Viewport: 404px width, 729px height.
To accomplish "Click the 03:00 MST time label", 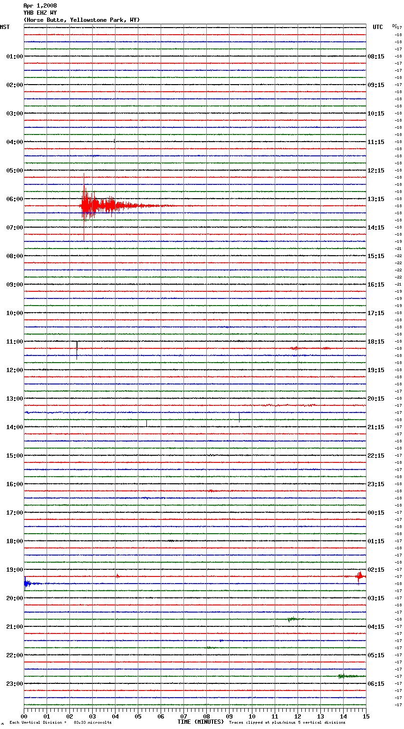I will pyautogui.click(x=15, y=114).
